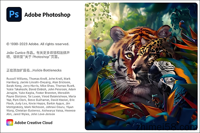The width and height of the screenshot is (200, 133).
Task: Click the João Cunico artwork credit text
Action: [x=38, y=55]
